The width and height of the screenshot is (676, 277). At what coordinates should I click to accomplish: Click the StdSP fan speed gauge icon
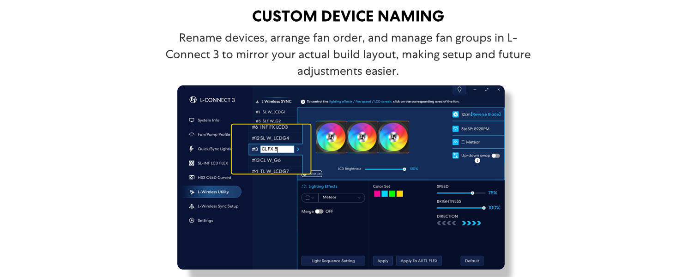click(x=456, y=129)
